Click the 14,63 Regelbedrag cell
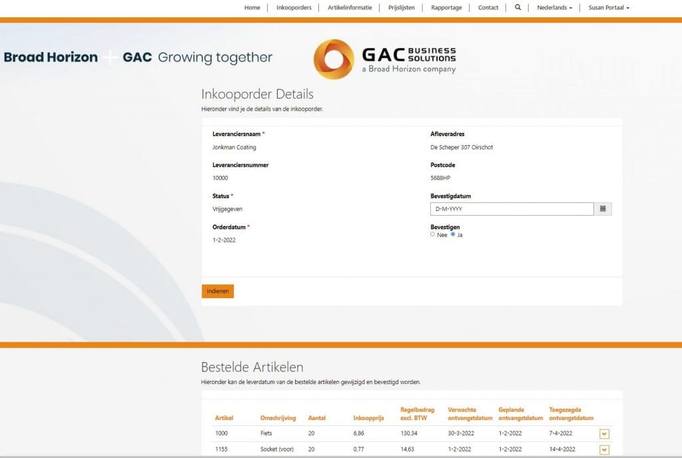 [407, 449]
